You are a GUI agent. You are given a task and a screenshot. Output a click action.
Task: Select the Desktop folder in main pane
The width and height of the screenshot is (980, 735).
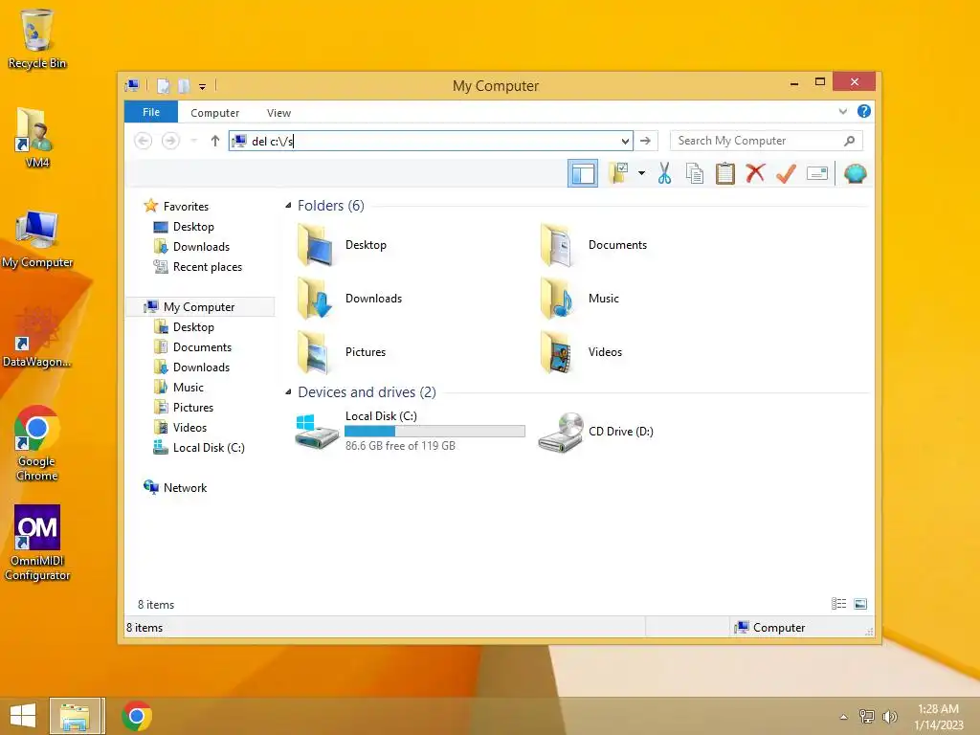pyautogui.click(x=342, y=245)
